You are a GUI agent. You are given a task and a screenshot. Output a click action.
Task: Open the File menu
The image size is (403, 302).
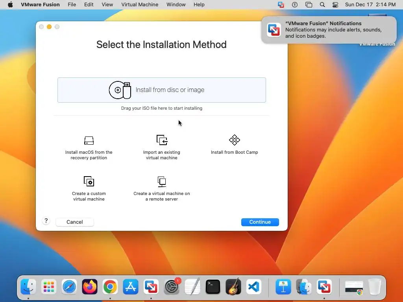(x=72, y=5)
